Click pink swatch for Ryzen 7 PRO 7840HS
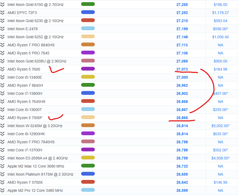Screen dimensions: 238x195 pyautogui.click(x=88, y=141)
